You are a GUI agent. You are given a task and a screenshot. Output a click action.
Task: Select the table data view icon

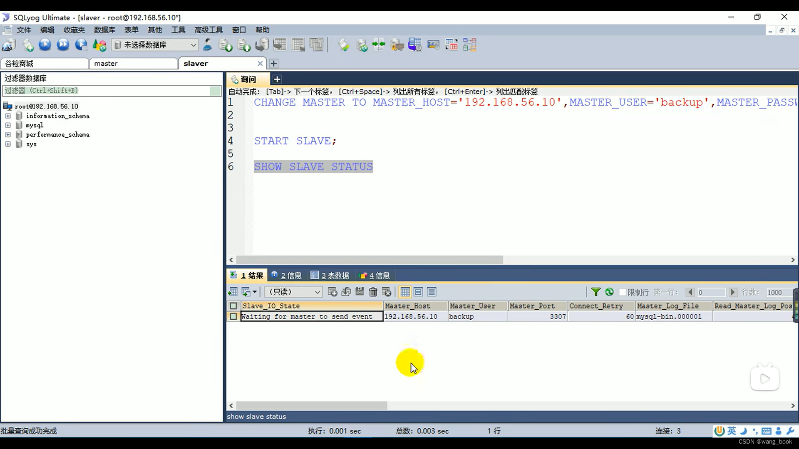click(x=404, y=292)
